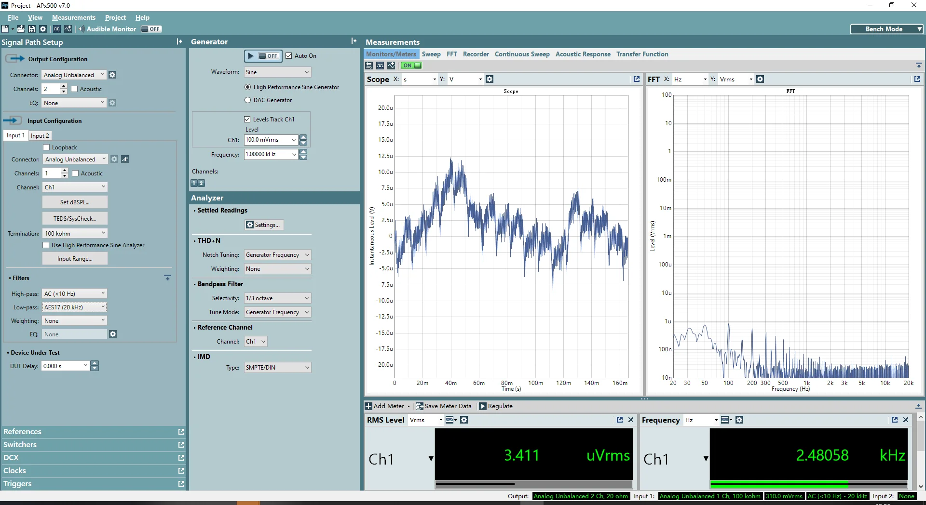Collapse the Signal Path Setup panel
Viewport: 926px width, 505px height.
click(x=179, y=42)
